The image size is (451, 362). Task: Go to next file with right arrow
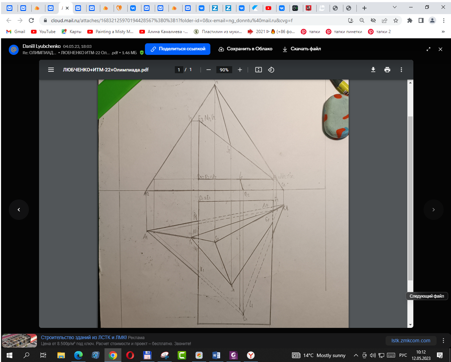tap(433, 210)
